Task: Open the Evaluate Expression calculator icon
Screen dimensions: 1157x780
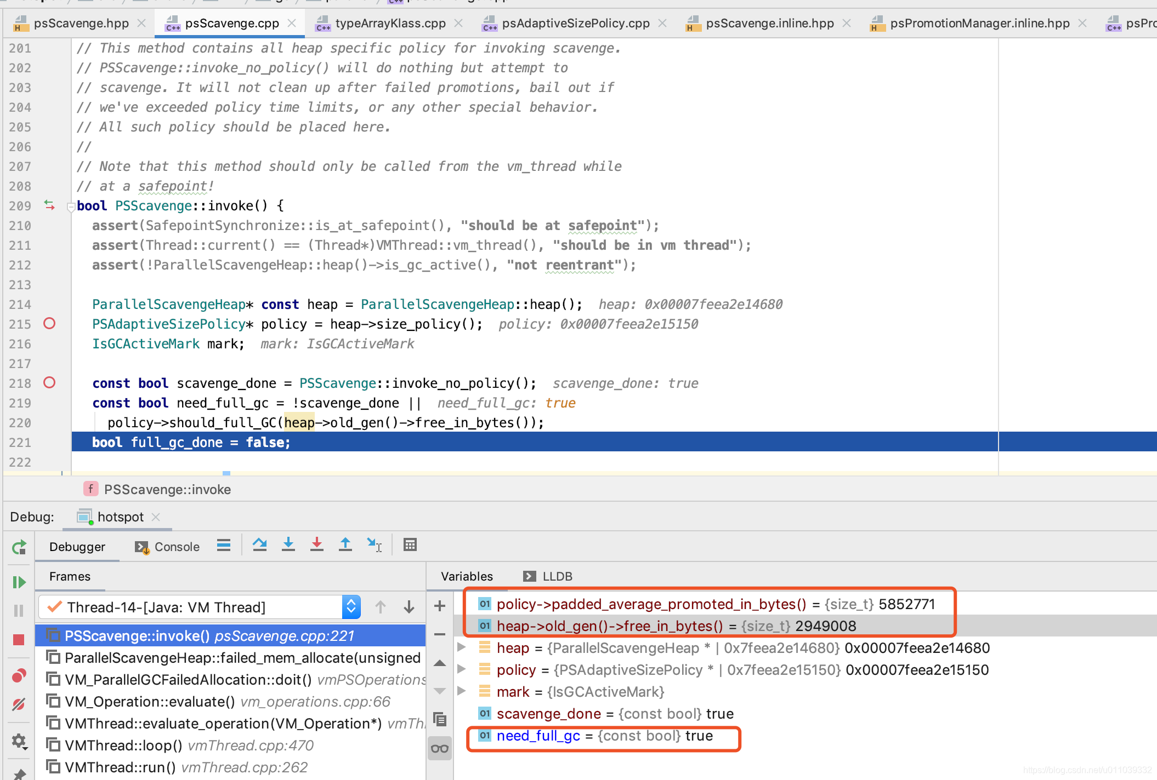Action: tap(410, 545)
